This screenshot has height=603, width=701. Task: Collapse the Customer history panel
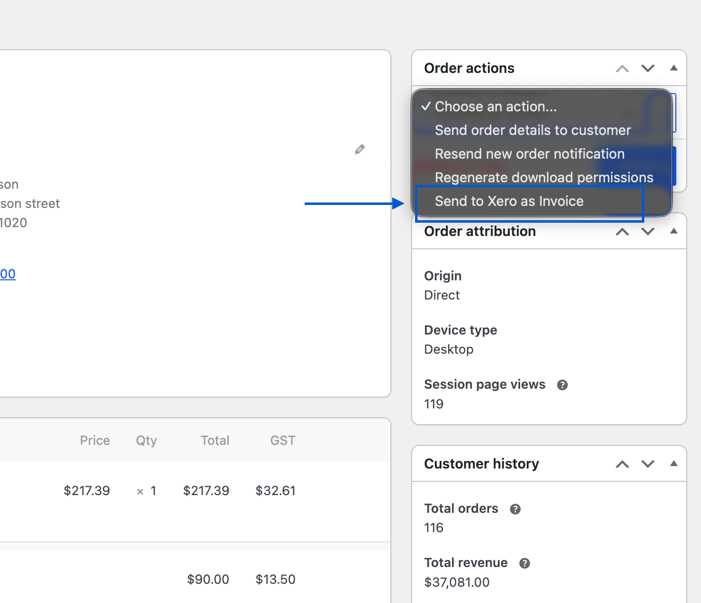[674, 464]
